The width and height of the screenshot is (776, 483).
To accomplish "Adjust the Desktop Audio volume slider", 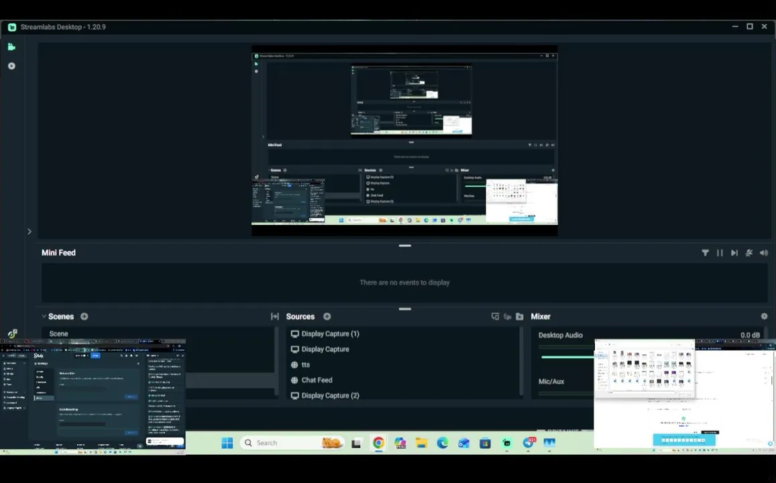I will (x=567, y=357).
